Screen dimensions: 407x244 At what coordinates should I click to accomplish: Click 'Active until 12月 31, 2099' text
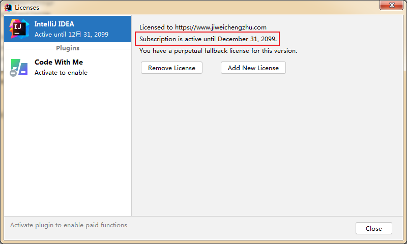coord(71,34)
